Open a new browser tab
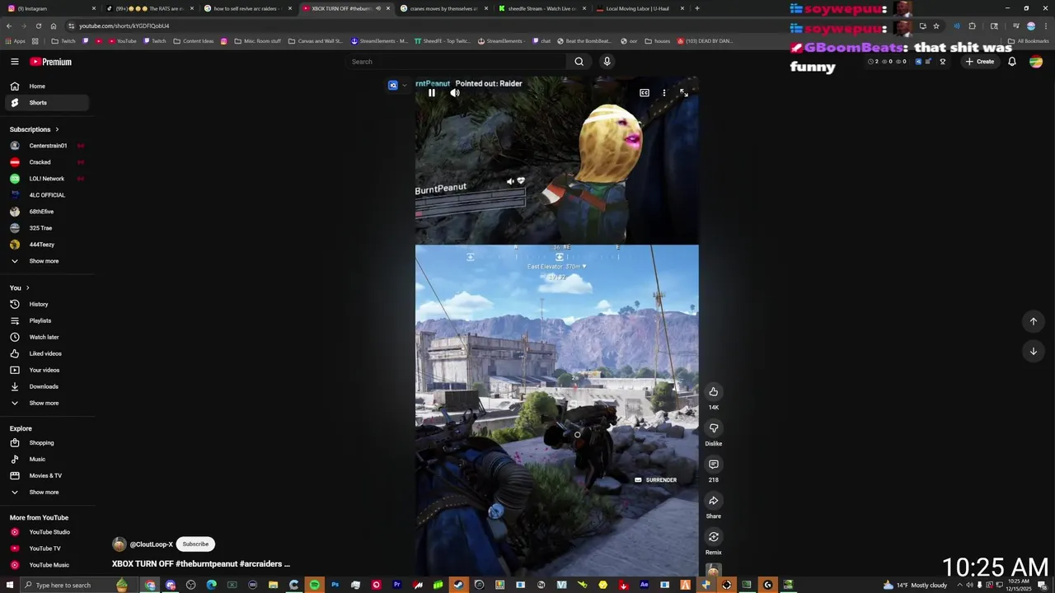The image size is (1055, 593). [697, 8]
